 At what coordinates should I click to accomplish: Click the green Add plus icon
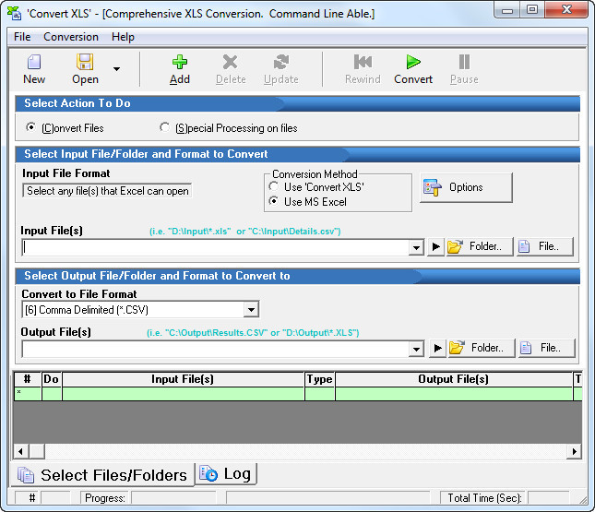pyautogui.click(x=180, y=62)
